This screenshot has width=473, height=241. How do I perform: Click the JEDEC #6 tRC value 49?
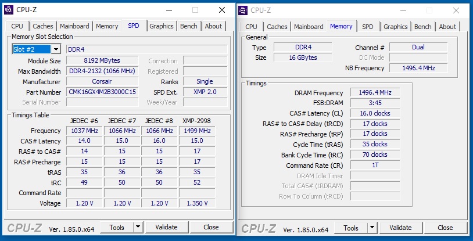[x=84, y=182]
